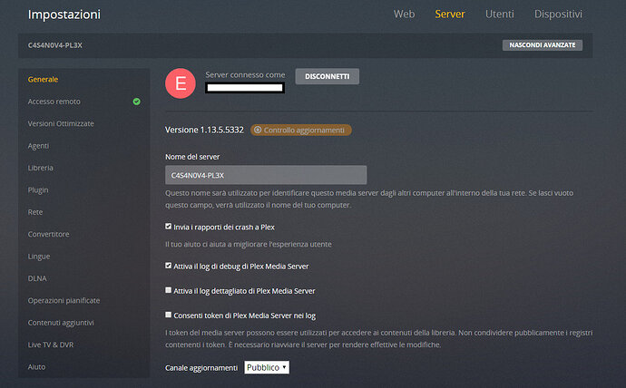Click Versione 1.13.5.5332 text
This screenshot has width=626, height=388.
tap(204, 130)
